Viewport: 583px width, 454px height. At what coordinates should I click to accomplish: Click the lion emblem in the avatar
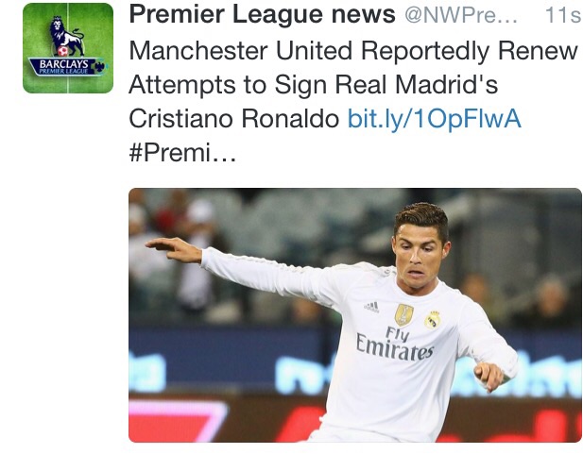66,37
